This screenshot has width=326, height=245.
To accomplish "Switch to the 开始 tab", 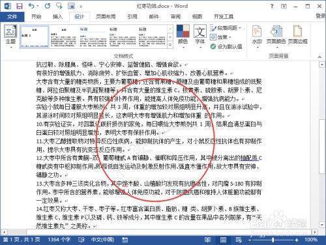I will point(37,16).
